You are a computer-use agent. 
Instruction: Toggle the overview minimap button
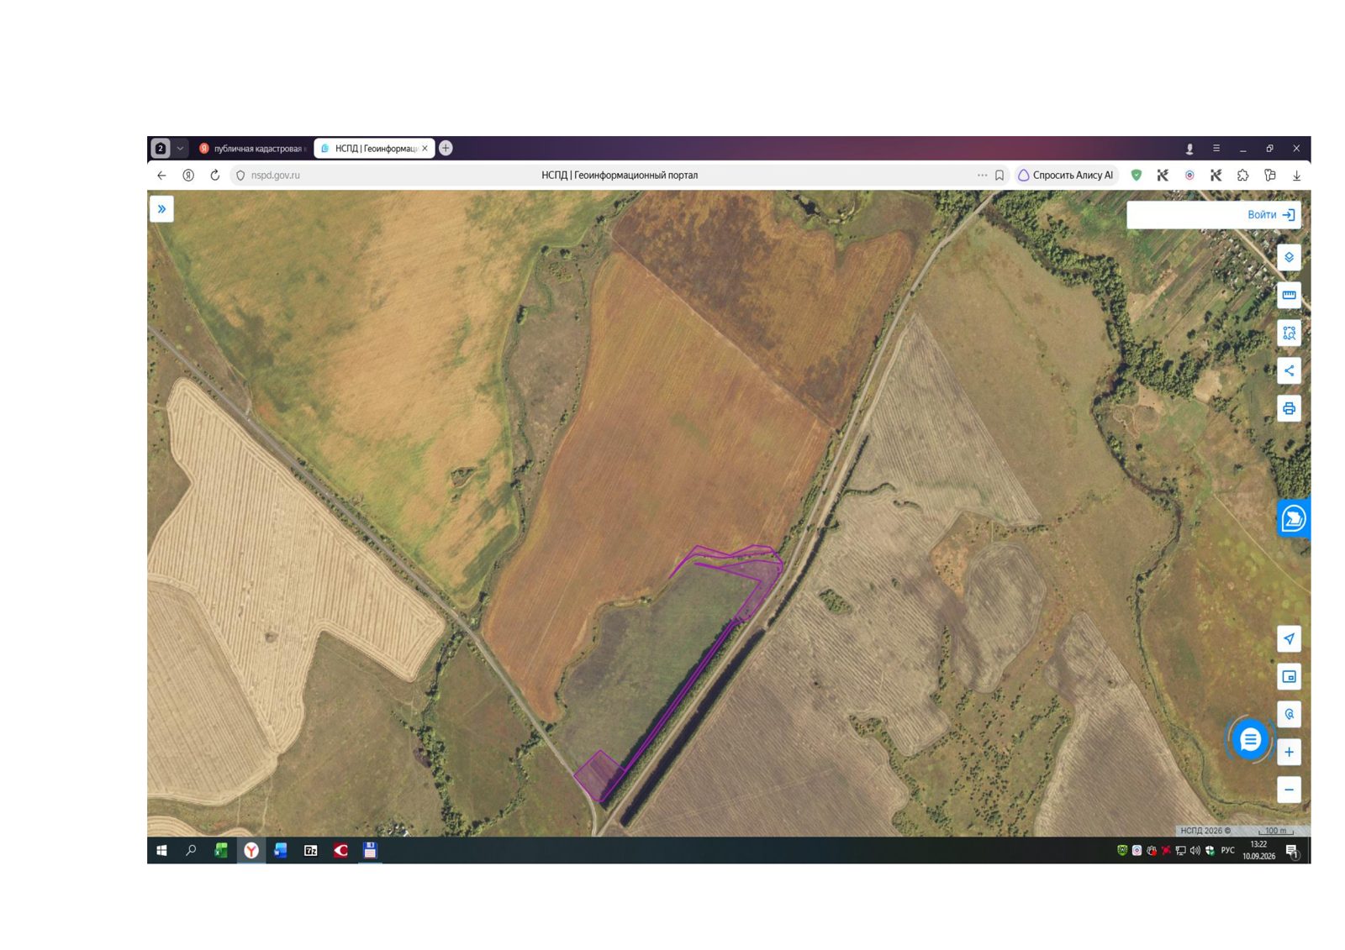[x=1289, y=677]
